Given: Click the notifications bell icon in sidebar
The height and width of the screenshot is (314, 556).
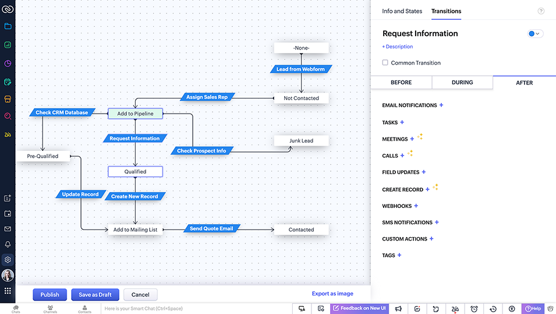Looking at the screenshot, I should (x=8, y=245).
